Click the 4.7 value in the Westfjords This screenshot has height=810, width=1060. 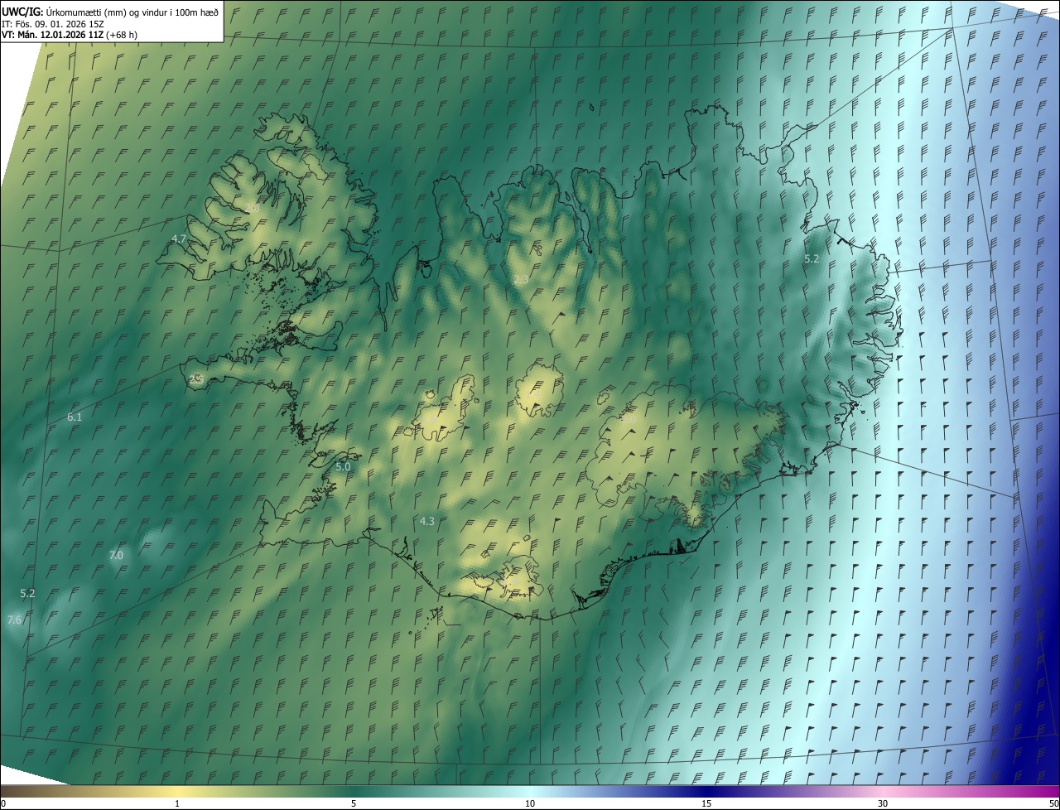point(179,239)
